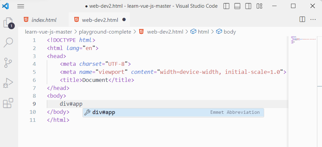322x147 pixels.
Task: Click the minimap code preview
Action: pyautogui.click(x=303, y=40)
